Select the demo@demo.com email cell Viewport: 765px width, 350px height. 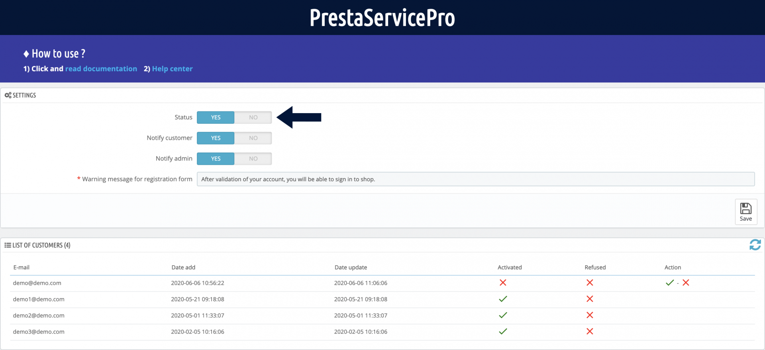37,283
